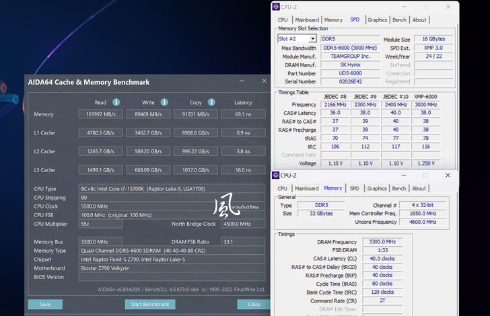Open the Slot #2 memory slot dropdown
The image size is (490, 316).
312,39
